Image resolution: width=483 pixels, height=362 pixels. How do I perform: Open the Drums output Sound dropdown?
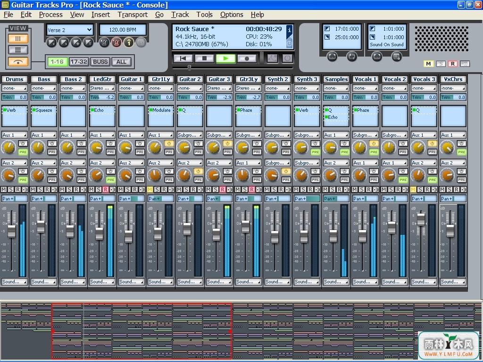click(x=15, y=282)
